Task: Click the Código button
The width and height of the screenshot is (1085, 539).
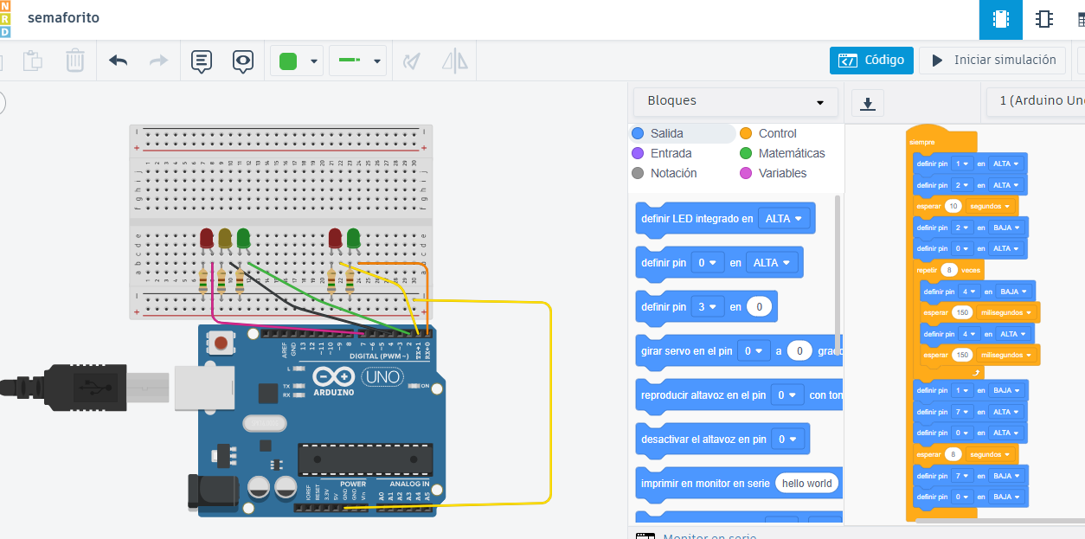Action: click(872, 61)
